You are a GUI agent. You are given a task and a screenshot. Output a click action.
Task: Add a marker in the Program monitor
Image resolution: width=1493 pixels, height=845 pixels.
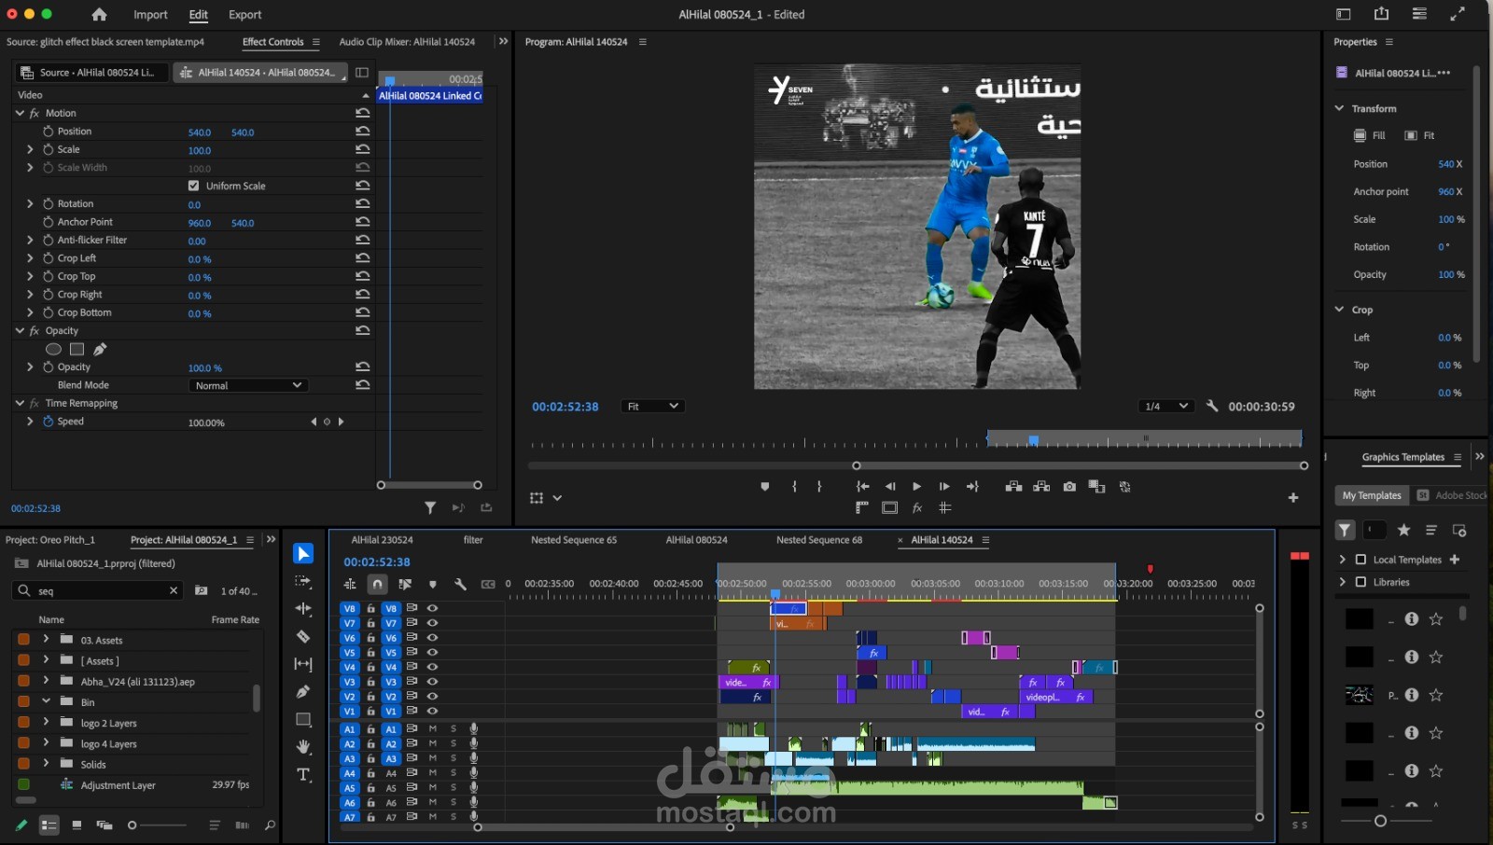coord(765,487)
